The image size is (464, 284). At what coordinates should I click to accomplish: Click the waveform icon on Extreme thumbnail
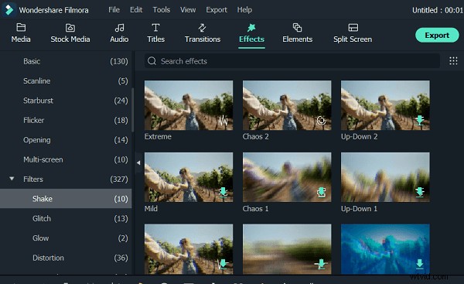(x=223, y=121)
